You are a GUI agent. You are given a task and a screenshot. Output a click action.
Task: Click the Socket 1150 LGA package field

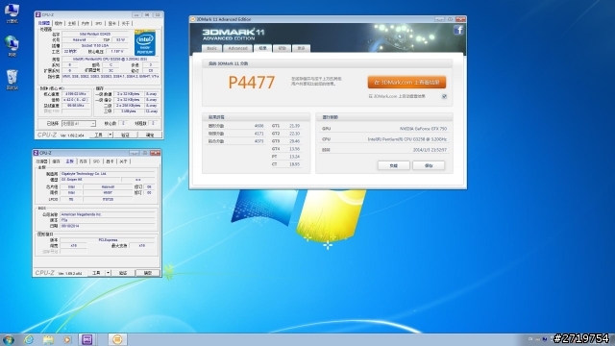95,45
